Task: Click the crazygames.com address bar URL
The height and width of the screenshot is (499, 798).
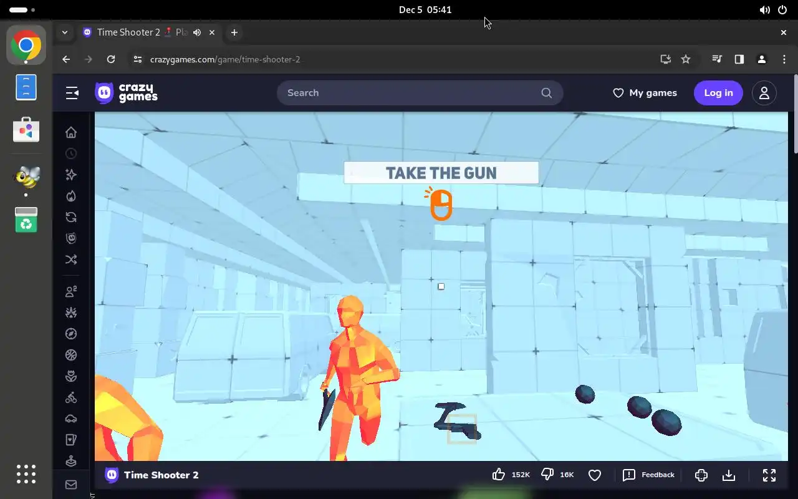Action: click(x=225, y=59)
